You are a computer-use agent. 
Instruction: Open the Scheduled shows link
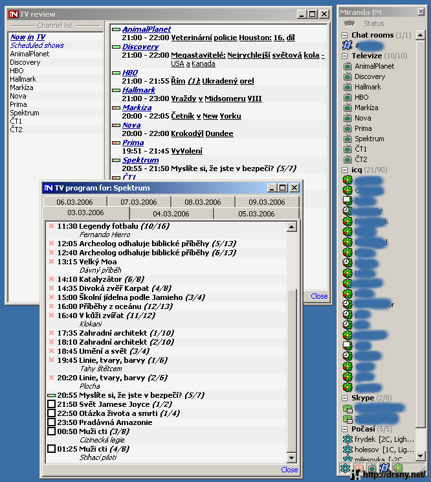(37, 45)
